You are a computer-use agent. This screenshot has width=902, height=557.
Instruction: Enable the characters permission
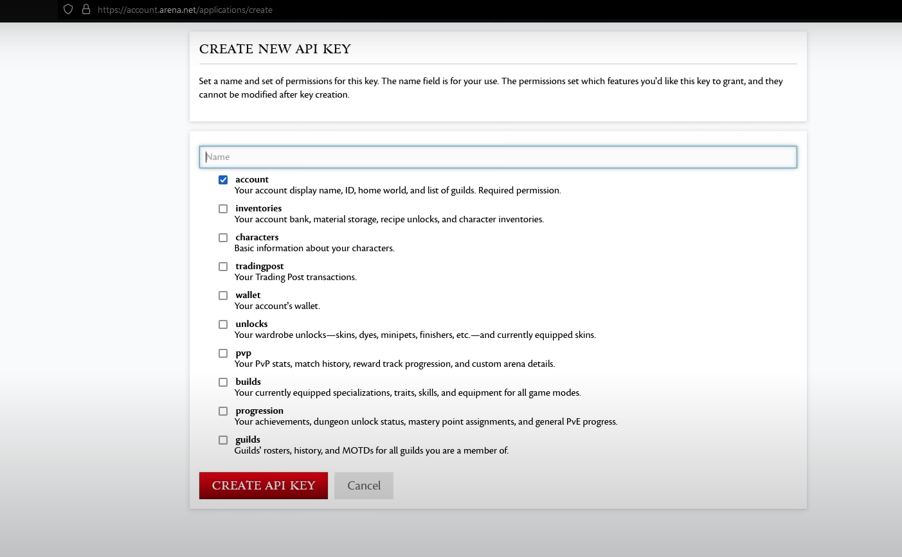(223, 238)
